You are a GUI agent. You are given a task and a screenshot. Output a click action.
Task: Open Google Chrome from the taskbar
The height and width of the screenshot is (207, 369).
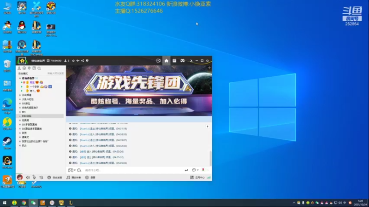[24, 202]
